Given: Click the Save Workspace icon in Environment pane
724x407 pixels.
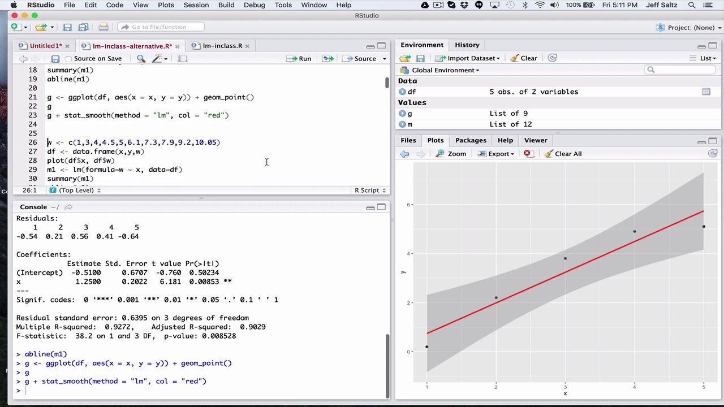Looking at the screenshot, I should point(420,58).
